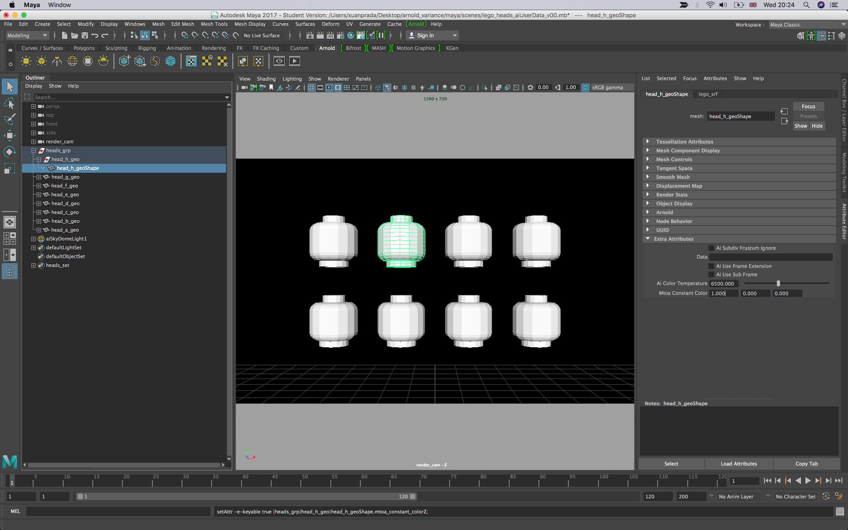Click the Outliner search field
The height and width of the screenshot is (530, 848).
[x=130, y=97]
